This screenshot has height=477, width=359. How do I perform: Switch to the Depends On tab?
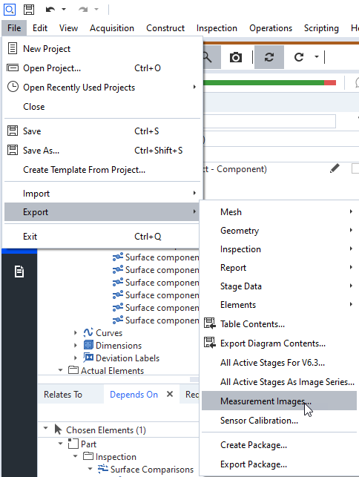[134, 395]
